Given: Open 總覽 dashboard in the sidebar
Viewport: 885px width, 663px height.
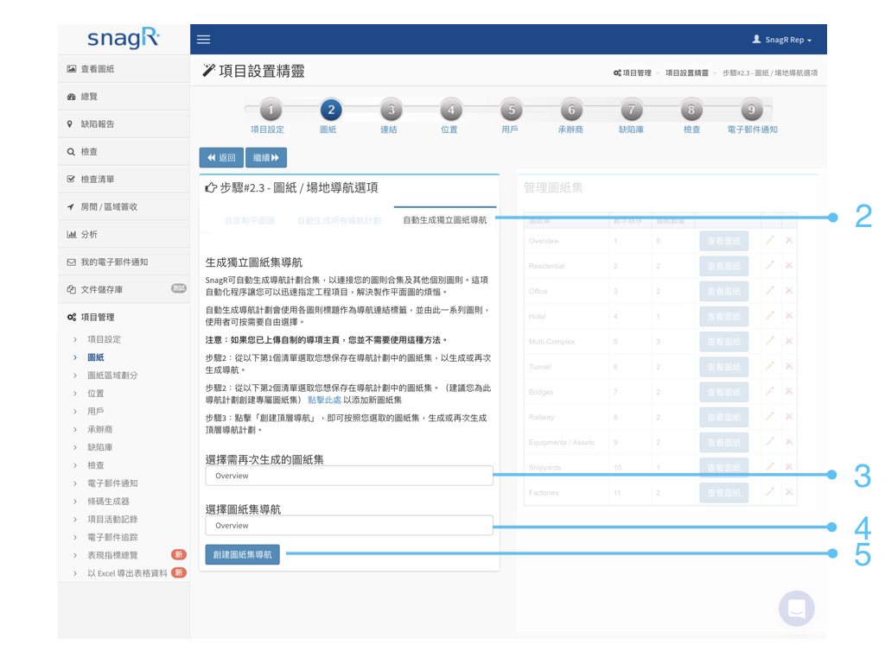Looking at the screenshot, I should (x=124, y=97).
